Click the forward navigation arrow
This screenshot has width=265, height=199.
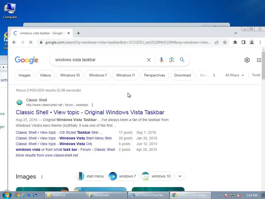pos(23,42)
